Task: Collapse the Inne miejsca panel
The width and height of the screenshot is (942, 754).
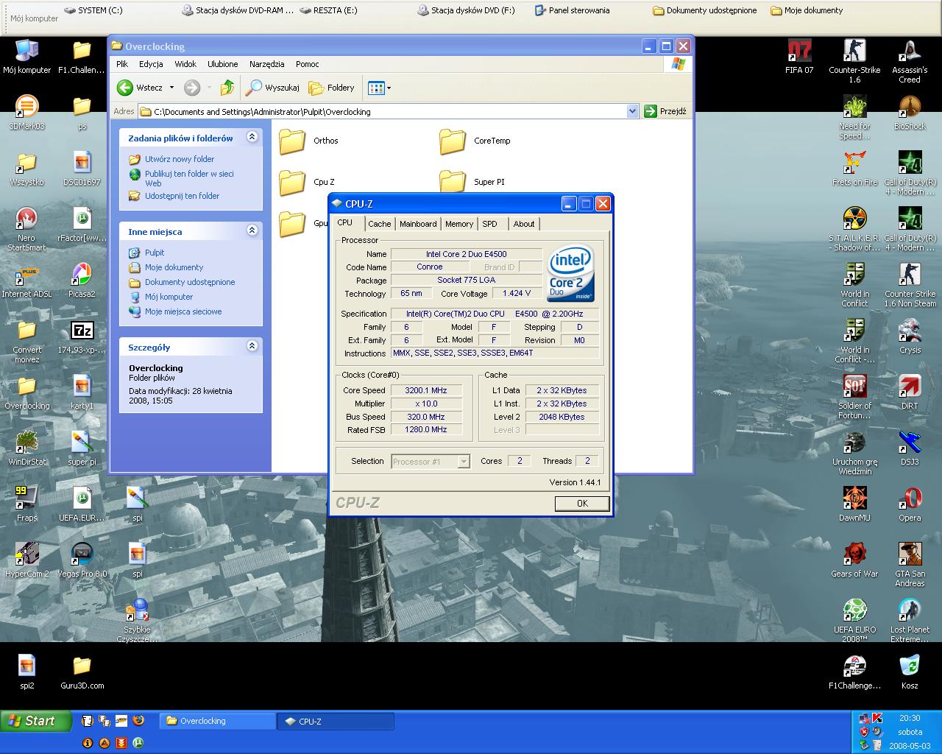Action: [x=252, y=230]
